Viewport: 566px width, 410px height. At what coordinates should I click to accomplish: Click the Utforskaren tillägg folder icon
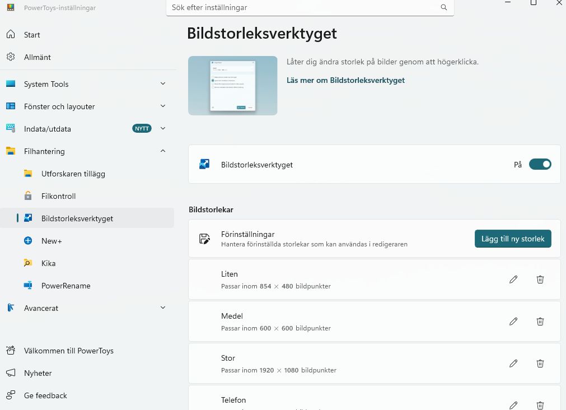click(x=28, y=174)
